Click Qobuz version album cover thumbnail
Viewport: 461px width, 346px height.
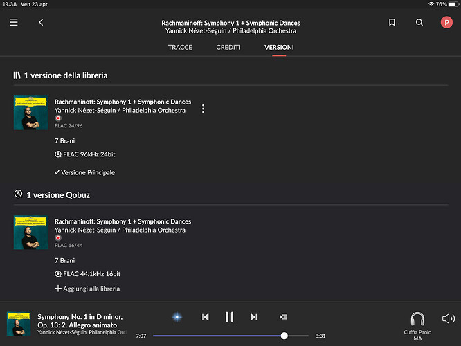pos(30,233)
